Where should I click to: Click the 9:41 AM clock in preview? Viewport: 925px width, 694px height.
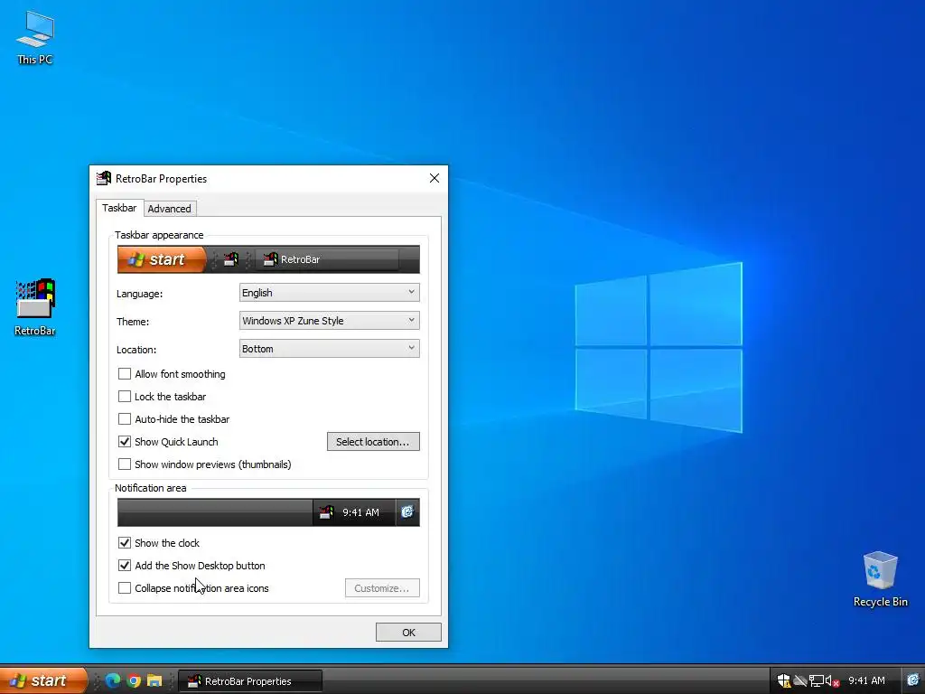[x=361, y=512]
